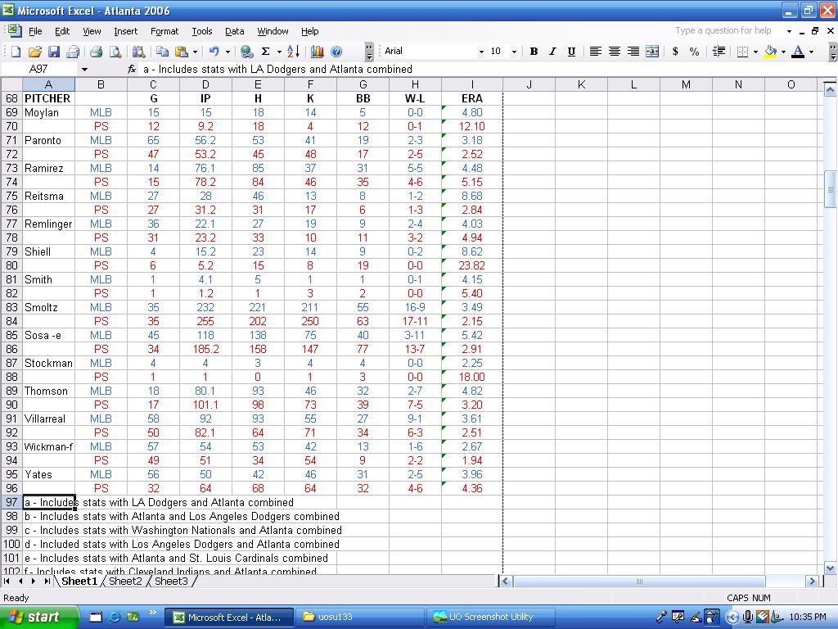The height and width of the screenshot is (629, 838).
Task: Toggle Italic formatting
Action: click(552, 52)
